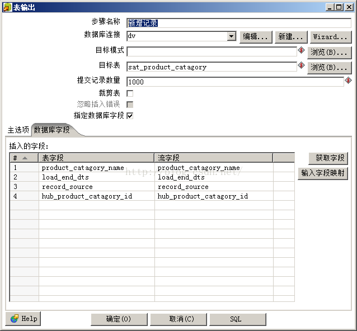
Task: Open 输入字段映射 mapping button
Action: point(323,173)
